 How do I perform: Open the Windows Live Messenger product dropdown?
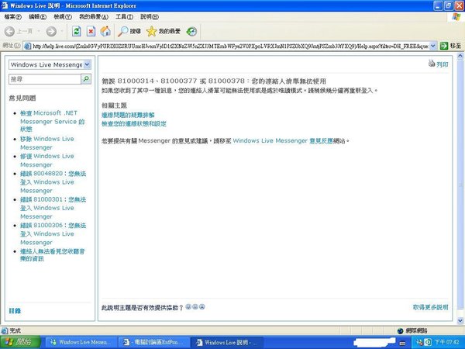point(50,64)
